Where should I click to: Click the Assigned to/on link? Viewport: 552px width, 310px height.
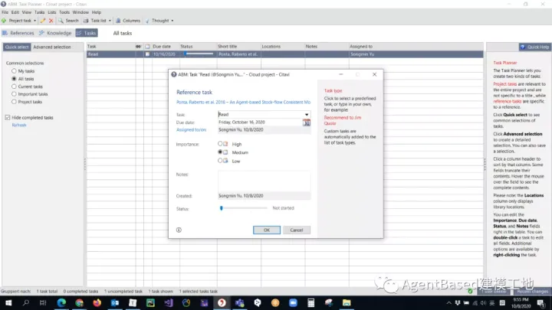191,129
